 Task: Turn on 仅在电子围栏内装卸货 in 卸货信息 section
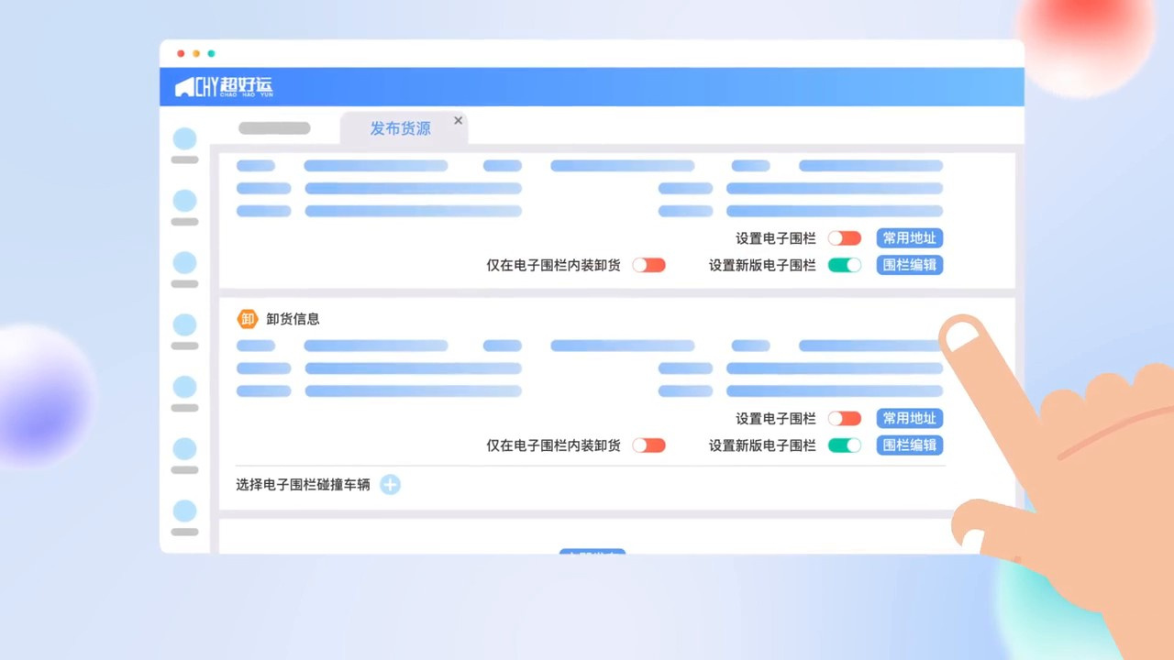648,445
